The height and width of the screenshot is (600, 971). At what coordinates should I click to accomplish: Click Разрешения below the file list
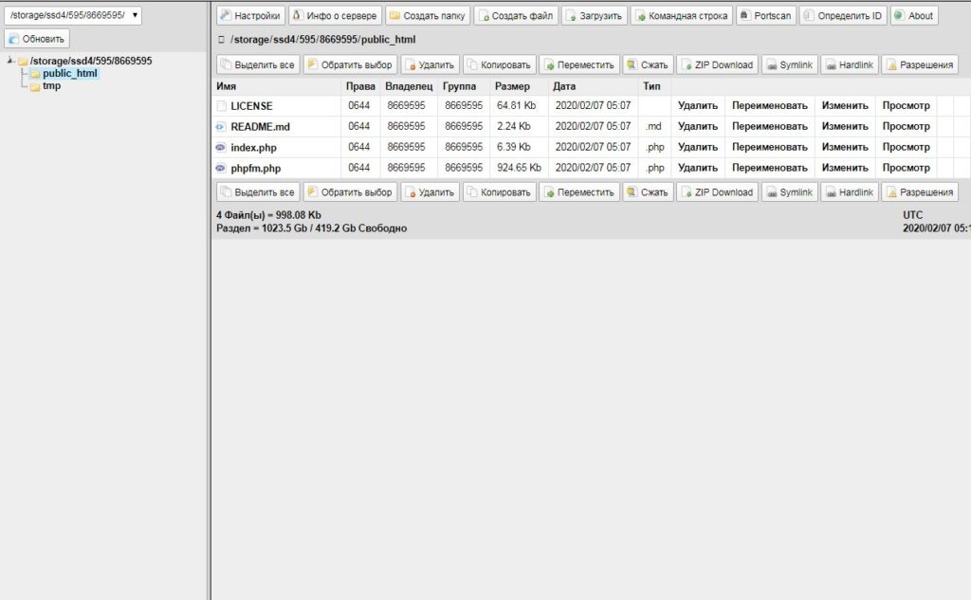click(x=920, y=192)
